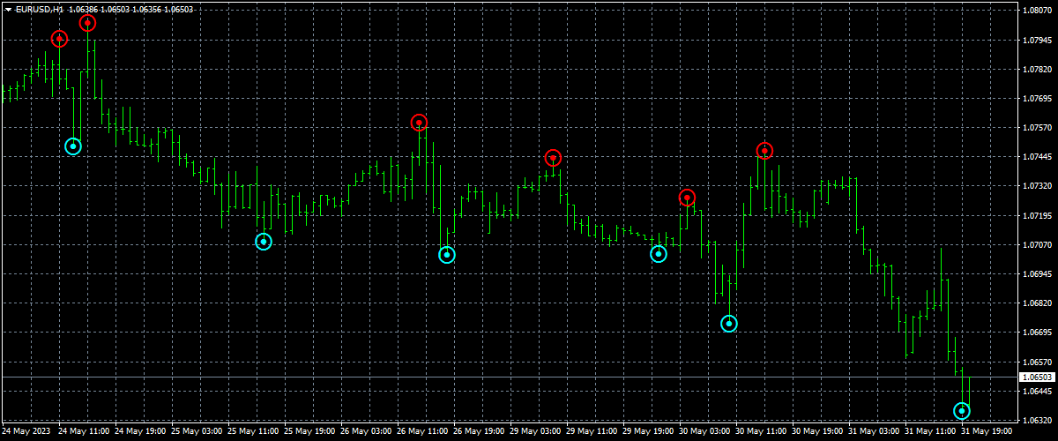Select red marker just left of 24 May 11:00
The height and width of the screenshot is (441, 1058).
59,39
